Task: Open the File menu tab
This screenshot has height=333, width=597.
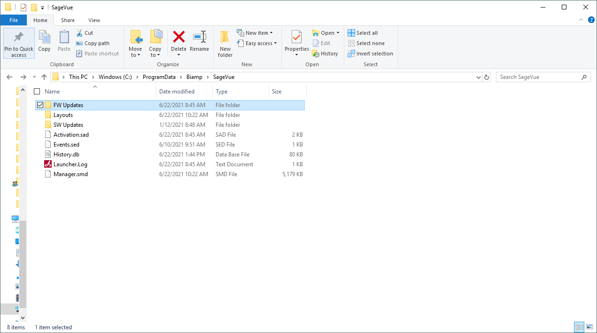Action: [14, 20]
